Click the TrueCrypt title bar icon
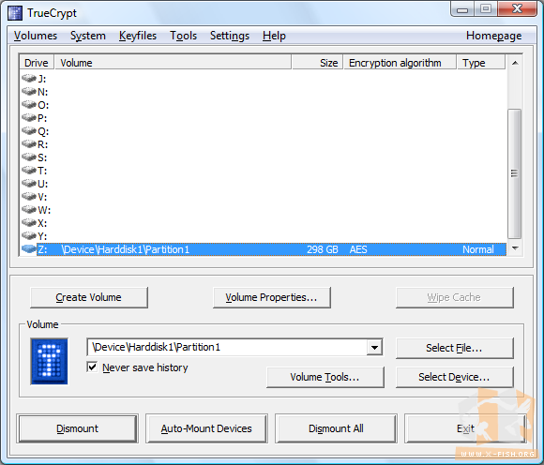 pyautogui.click(x=15, y=13)
